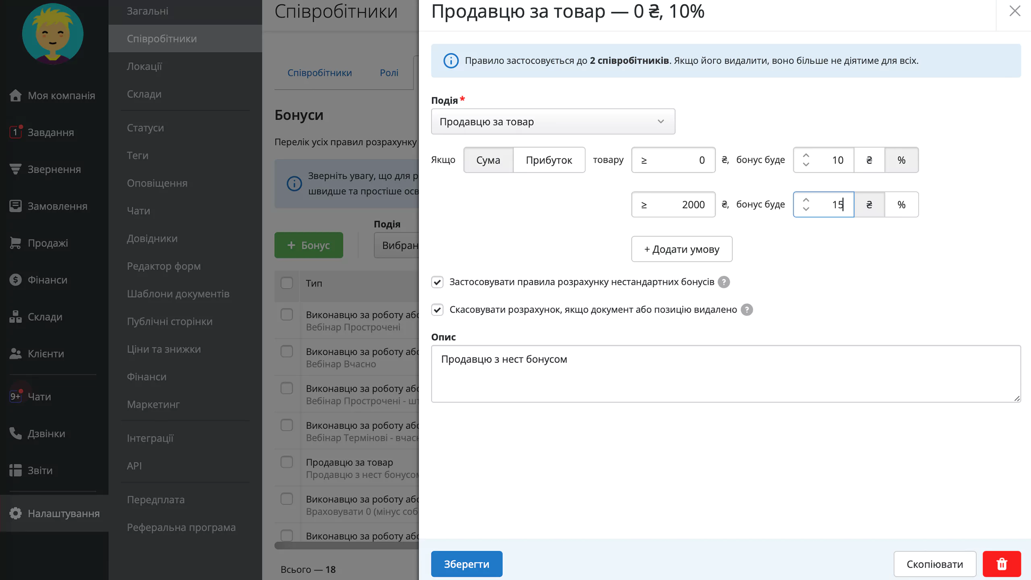This screenshot has height=580, width=1031.
Task: Click + Додати умову button
Action: (681, 249)
